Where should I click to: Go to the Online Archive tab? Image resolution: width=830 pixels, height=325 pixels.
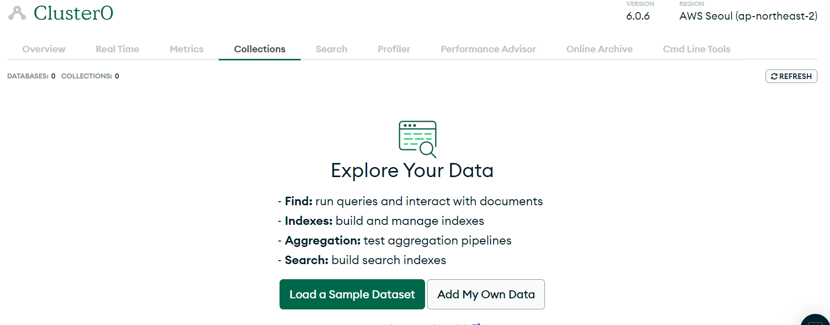pos(599,49)
